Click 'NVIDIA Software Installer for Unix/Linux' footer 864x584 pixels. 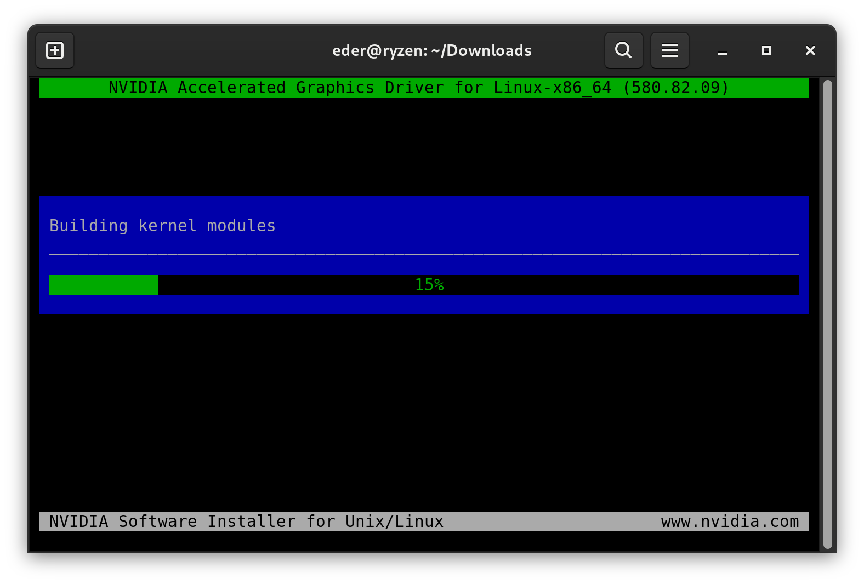pos(246,522)
